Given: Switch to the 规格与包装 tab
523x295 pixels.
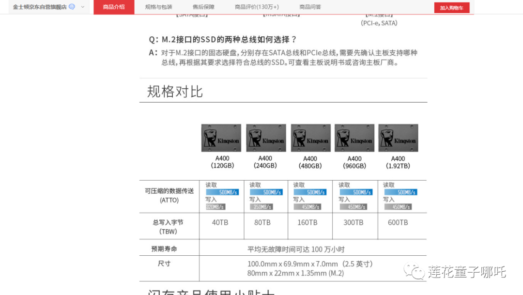Looking at the screenshot, I should (x=158, y=7).
